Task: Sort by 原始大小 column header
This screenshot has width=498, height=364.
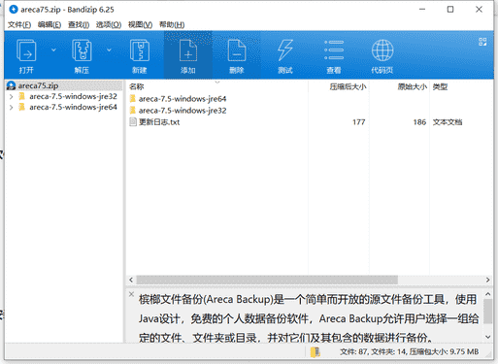Action: (413, 86)
